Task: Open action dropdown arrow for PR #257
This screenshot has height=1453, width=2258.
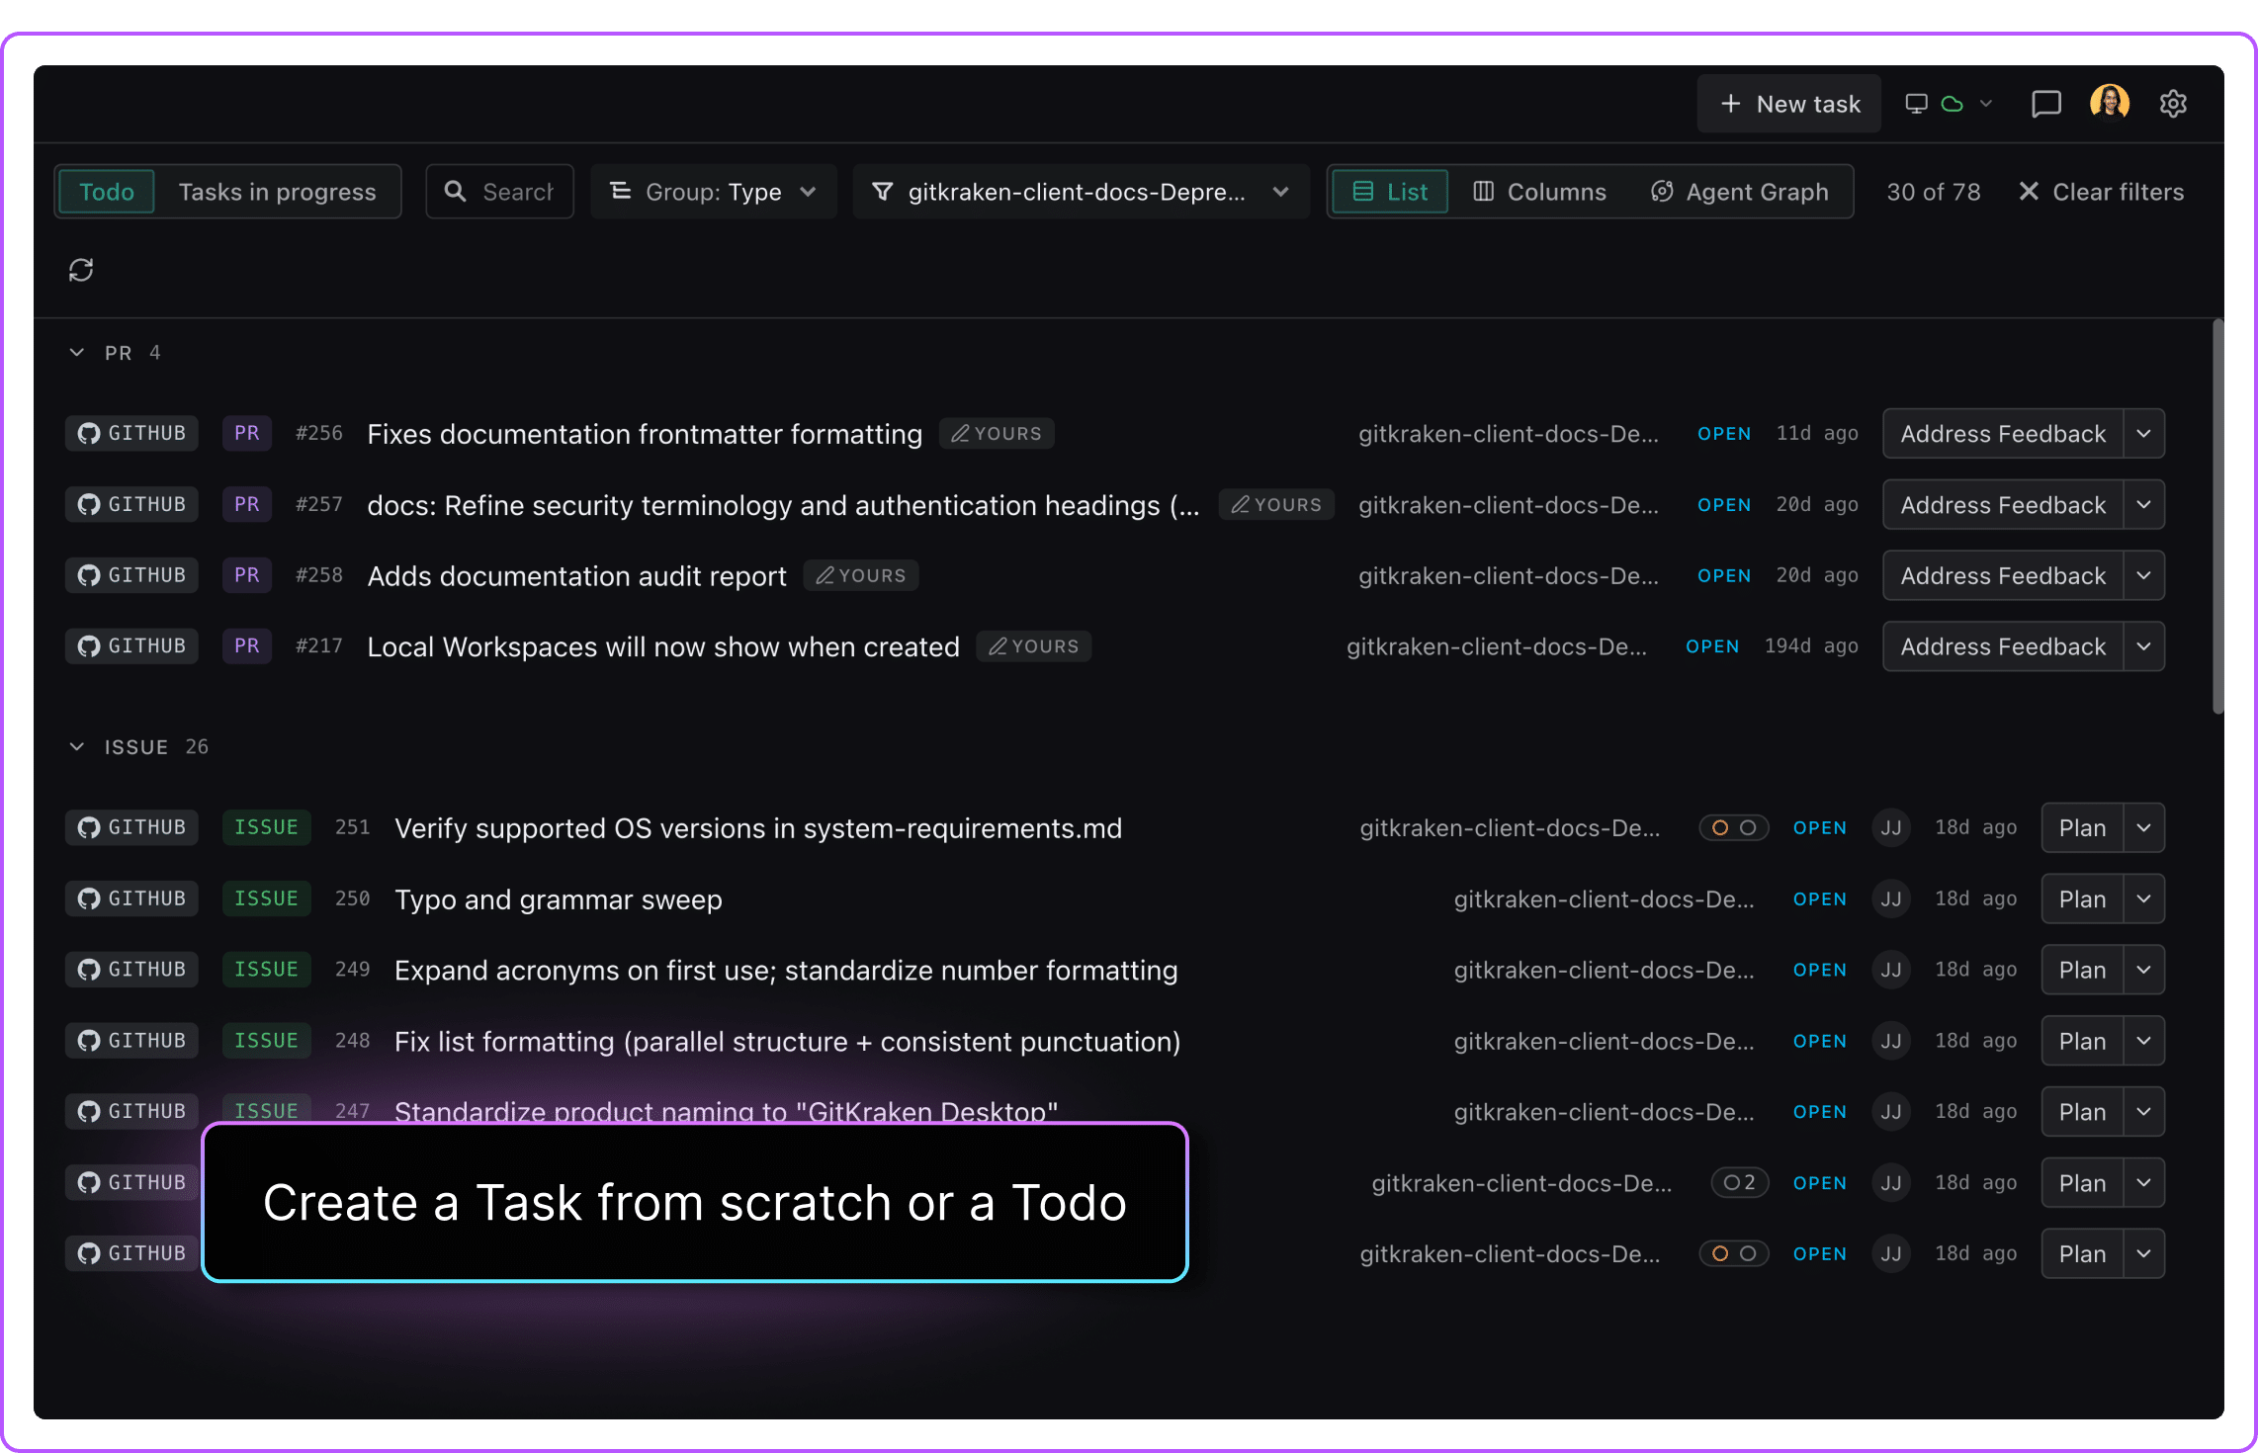Action: tap(2144, 505)
